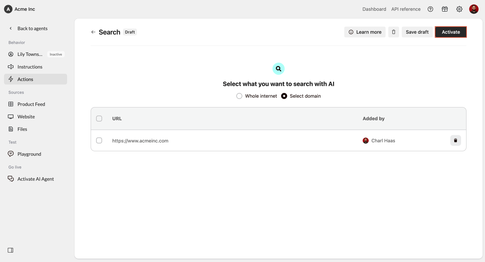This screenshot has width=485, height=262.
Task: Click the Charl Haas name
Action: [x=383, y=141]
